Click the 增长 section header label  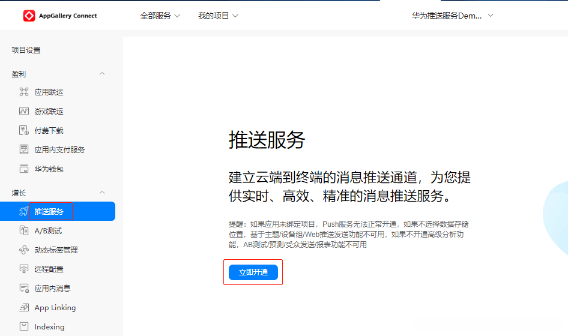click(19, 193)
